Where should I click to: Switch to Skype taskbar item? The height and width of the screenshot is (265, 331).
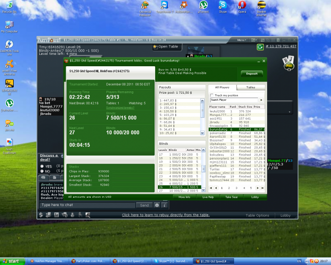172,261
